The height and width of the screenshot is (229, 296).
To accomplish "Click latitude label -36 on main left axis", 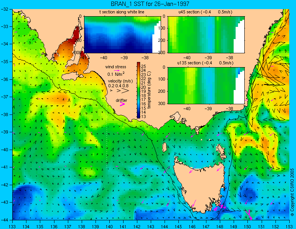I will (x=4, y=79).
